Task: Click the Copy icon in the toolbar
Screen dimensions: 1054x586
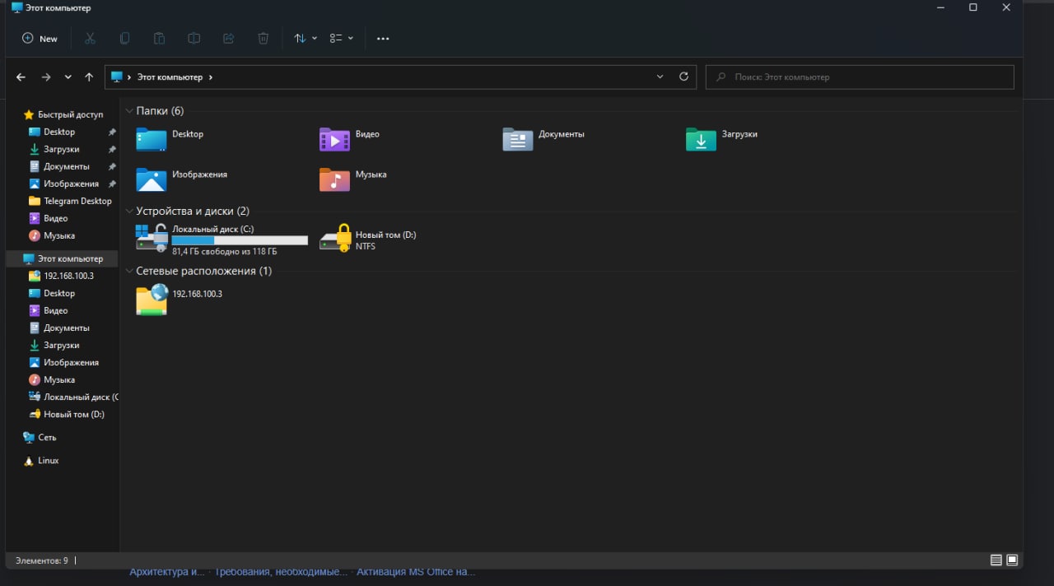Action: click(125, 39)
